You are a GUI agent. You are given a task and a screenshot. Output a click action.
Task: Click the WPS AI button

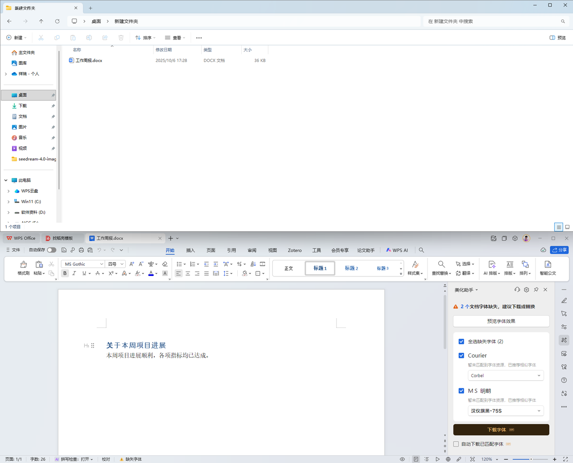(x=397, y=250)
